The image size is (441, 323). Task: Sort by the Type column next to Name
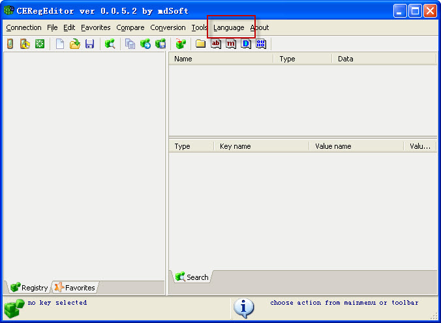point(303,59)
